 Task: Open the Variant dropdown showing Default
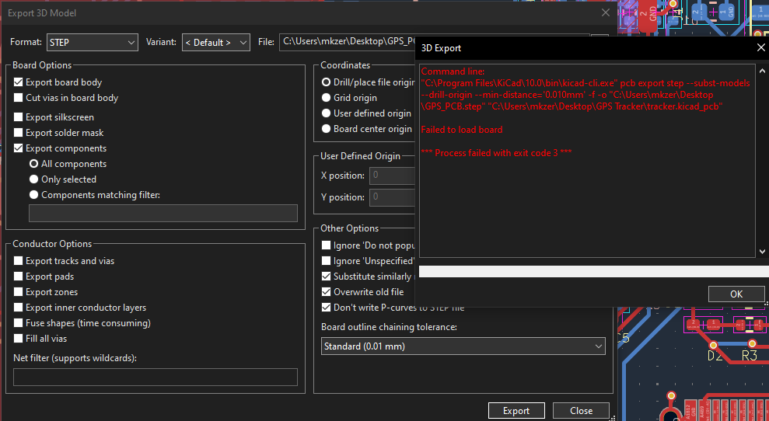pos(216,42)
